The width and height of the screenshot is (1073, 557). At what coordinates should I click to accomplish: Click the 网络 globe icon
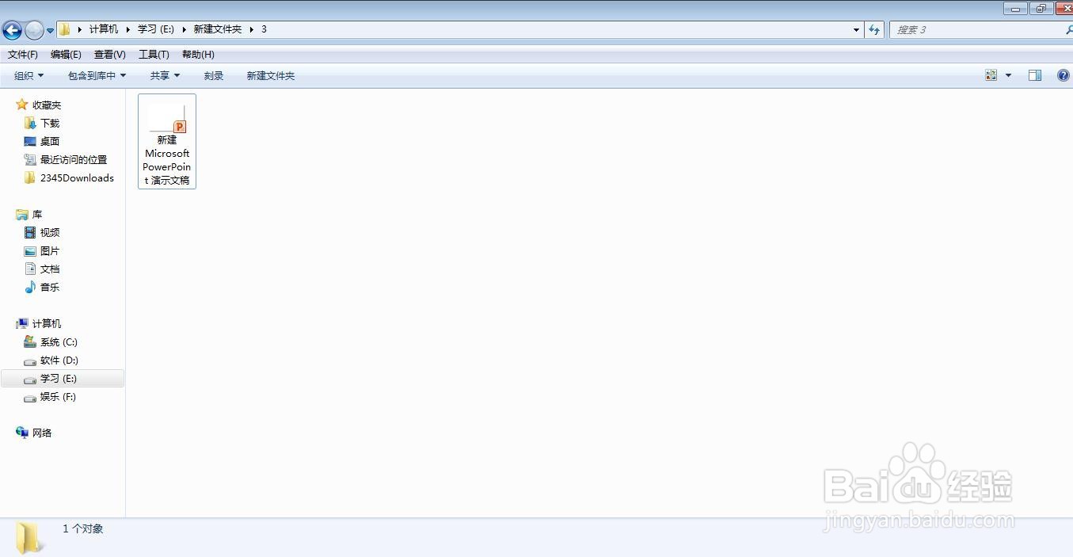pyautogui.click(x=22, y=433)
